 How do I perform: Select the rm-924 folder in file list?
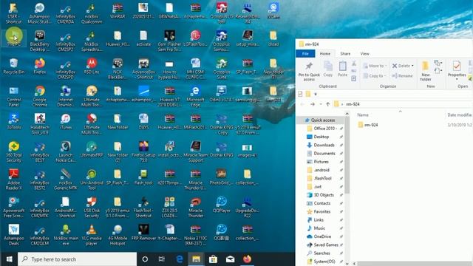click(368, 125)
